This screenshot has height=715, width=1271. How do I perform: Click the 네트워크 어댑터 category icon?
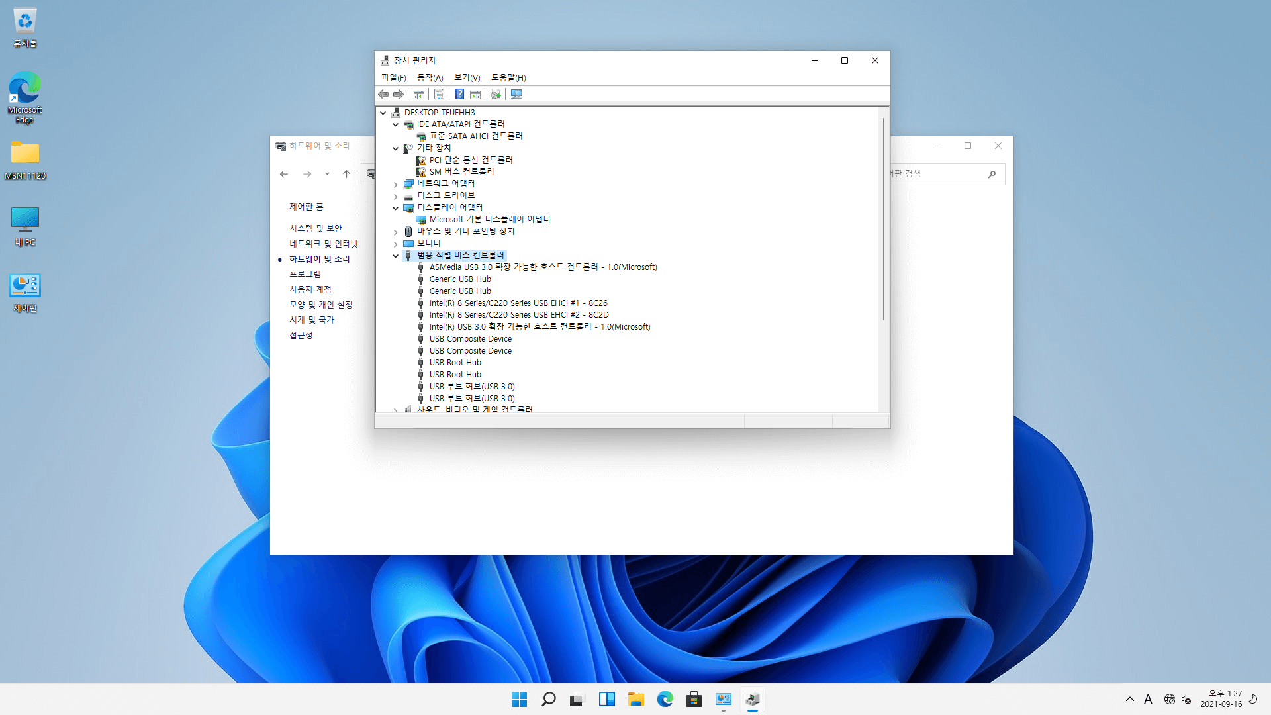[x=408, y=184]
